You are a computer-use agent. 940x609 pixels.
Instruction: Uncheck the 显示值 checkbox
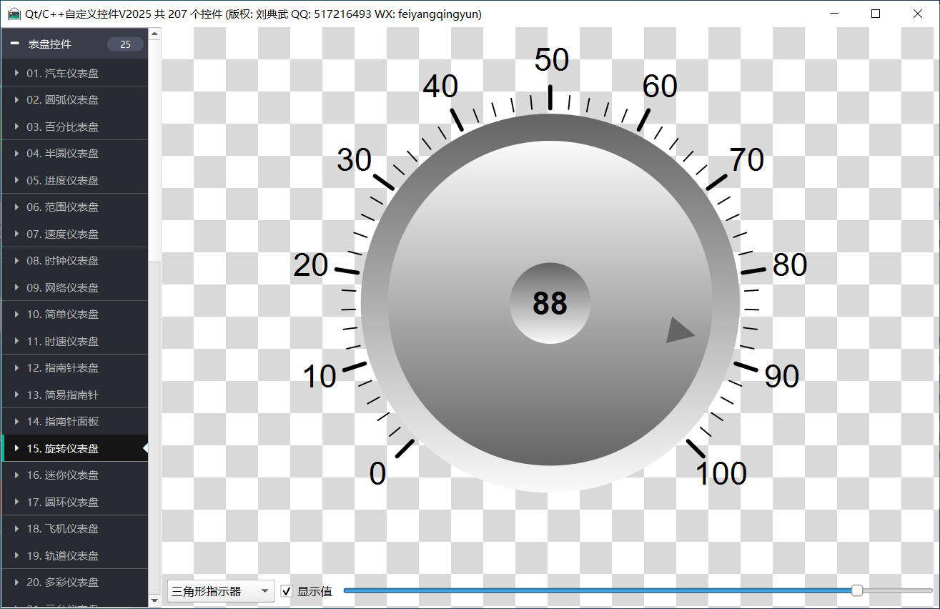(x=287, y=591)
